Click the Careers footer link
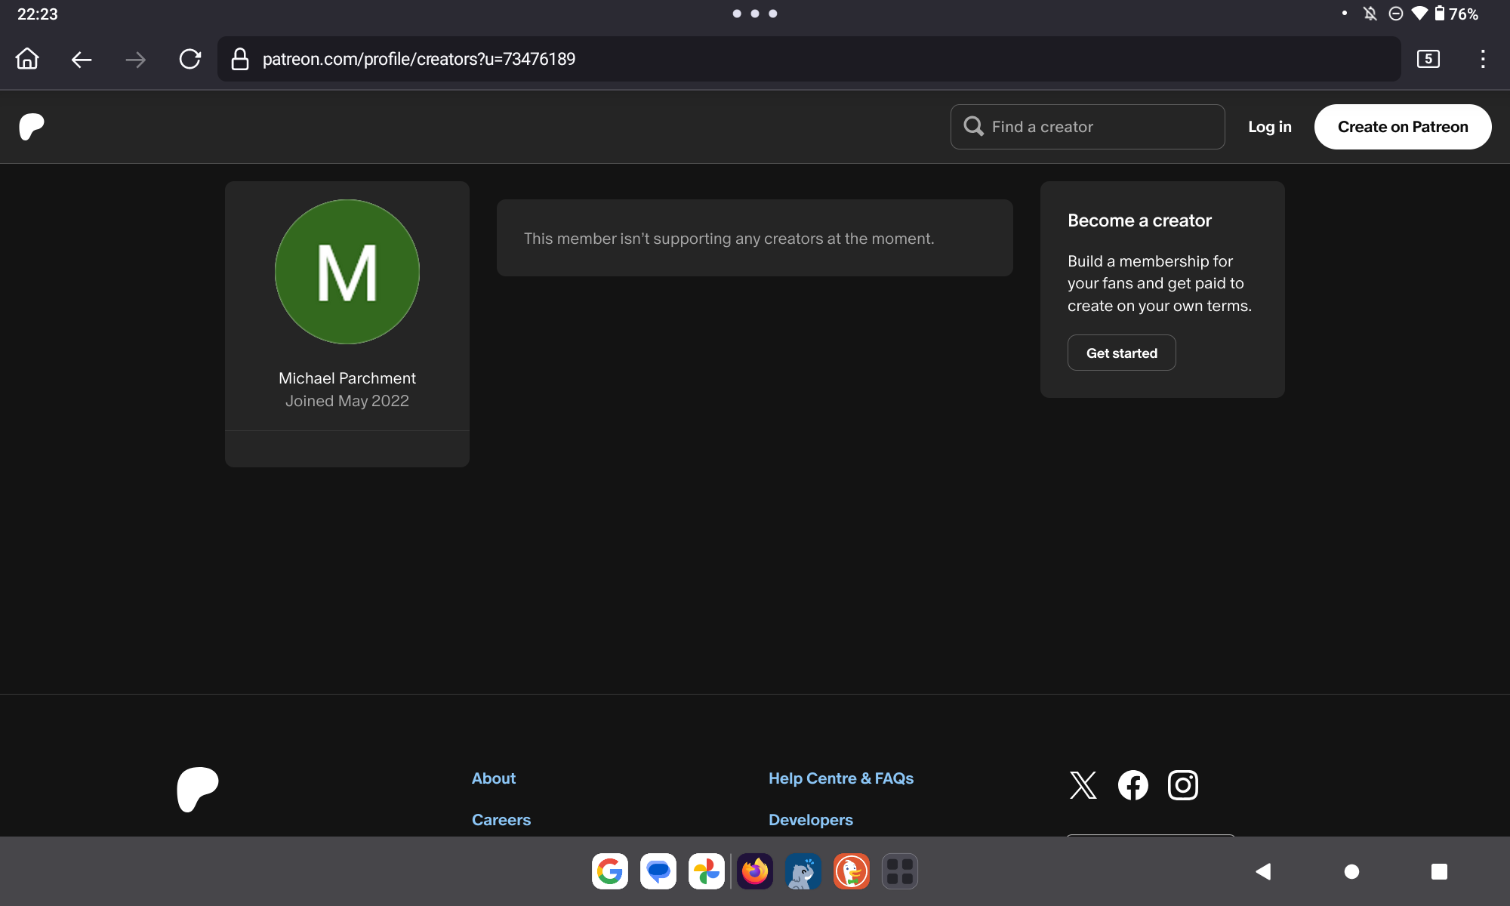This screenshot has height=906, width=1510. pos(501,820)
